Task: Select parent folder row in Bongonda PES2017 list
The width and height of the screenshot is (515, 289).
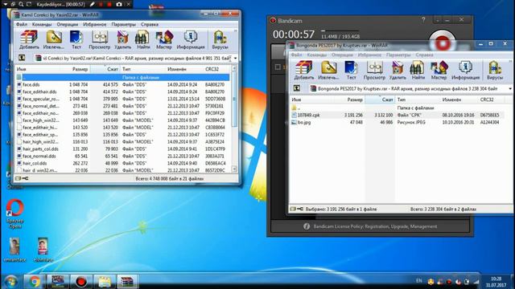Action: pyautogui.click(x=397, y=108)
